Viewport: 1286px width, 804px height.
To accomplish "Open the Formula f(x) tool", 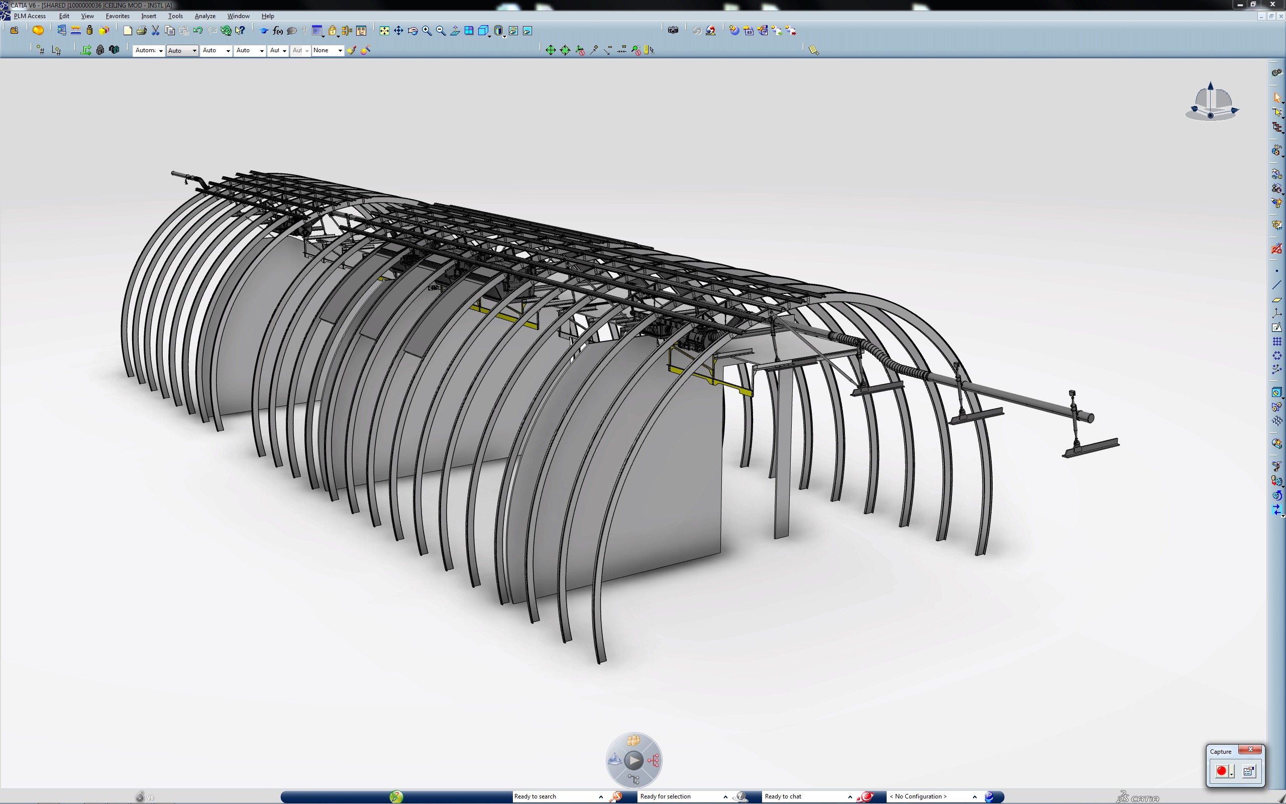I will 277,31.
